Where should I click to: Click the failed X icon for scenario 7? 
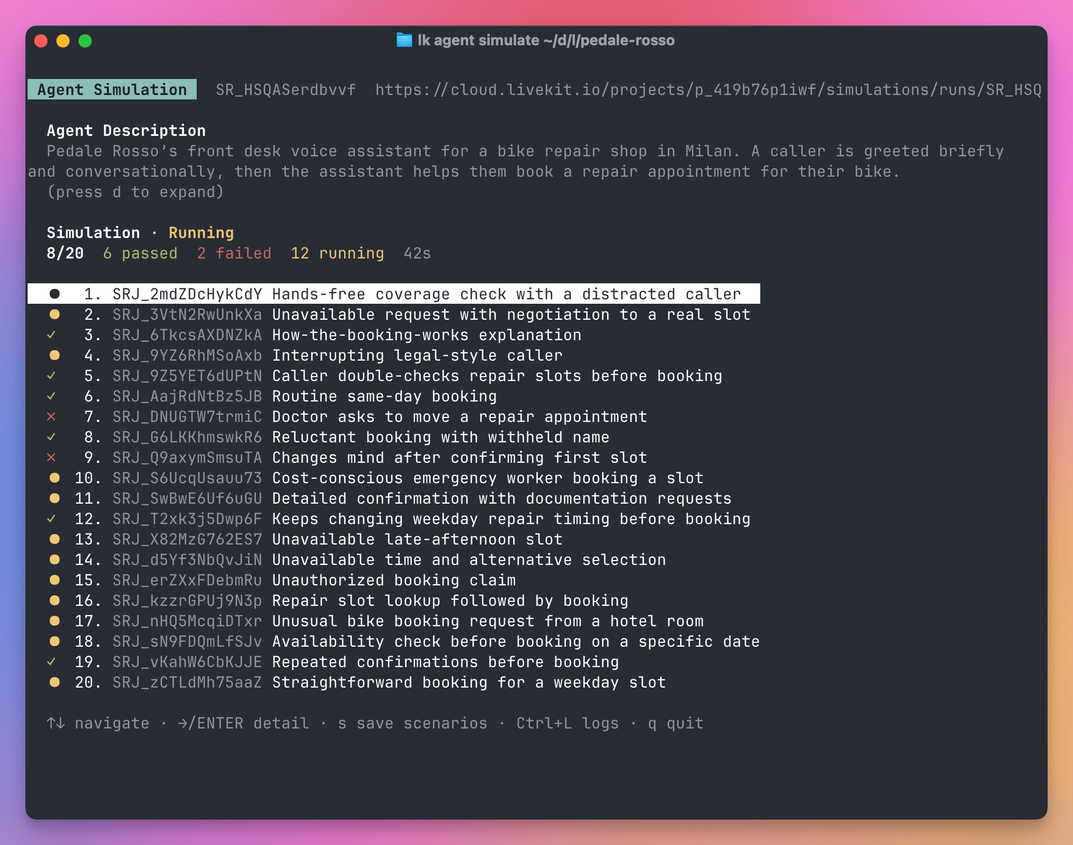pyautogui.click(x=51, y=416)
